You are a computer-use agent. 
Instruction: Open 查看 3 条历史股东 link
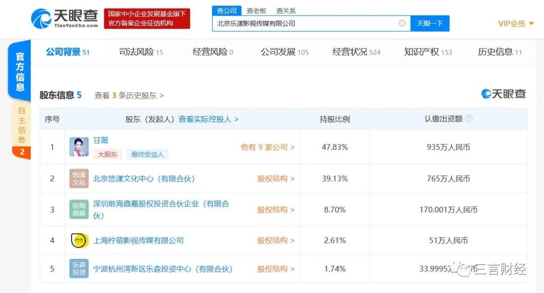click(129, 95)
